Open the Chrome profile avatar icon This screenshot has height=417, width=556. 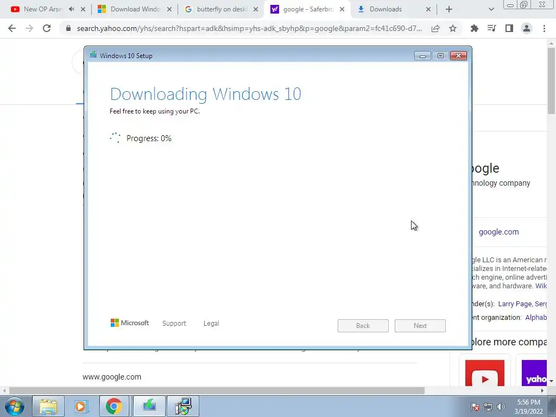(527, 28)
